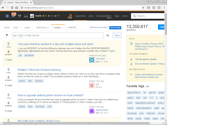Select the asp.net-mvc-3 favorite tag
This screenshot has width=209, height=130.
pos(134,92)
